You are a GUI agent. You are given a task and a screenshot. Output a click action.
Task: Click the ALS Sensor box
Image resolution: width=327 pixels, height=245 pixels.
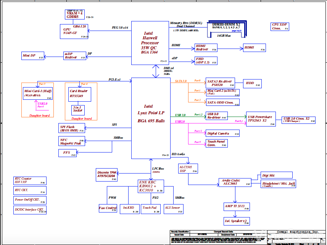(174, 209)
